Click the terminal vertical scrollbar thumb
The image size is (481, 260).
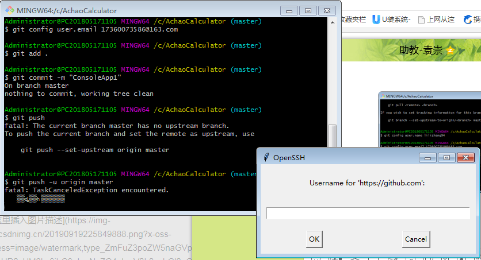[x=333, y=136]
